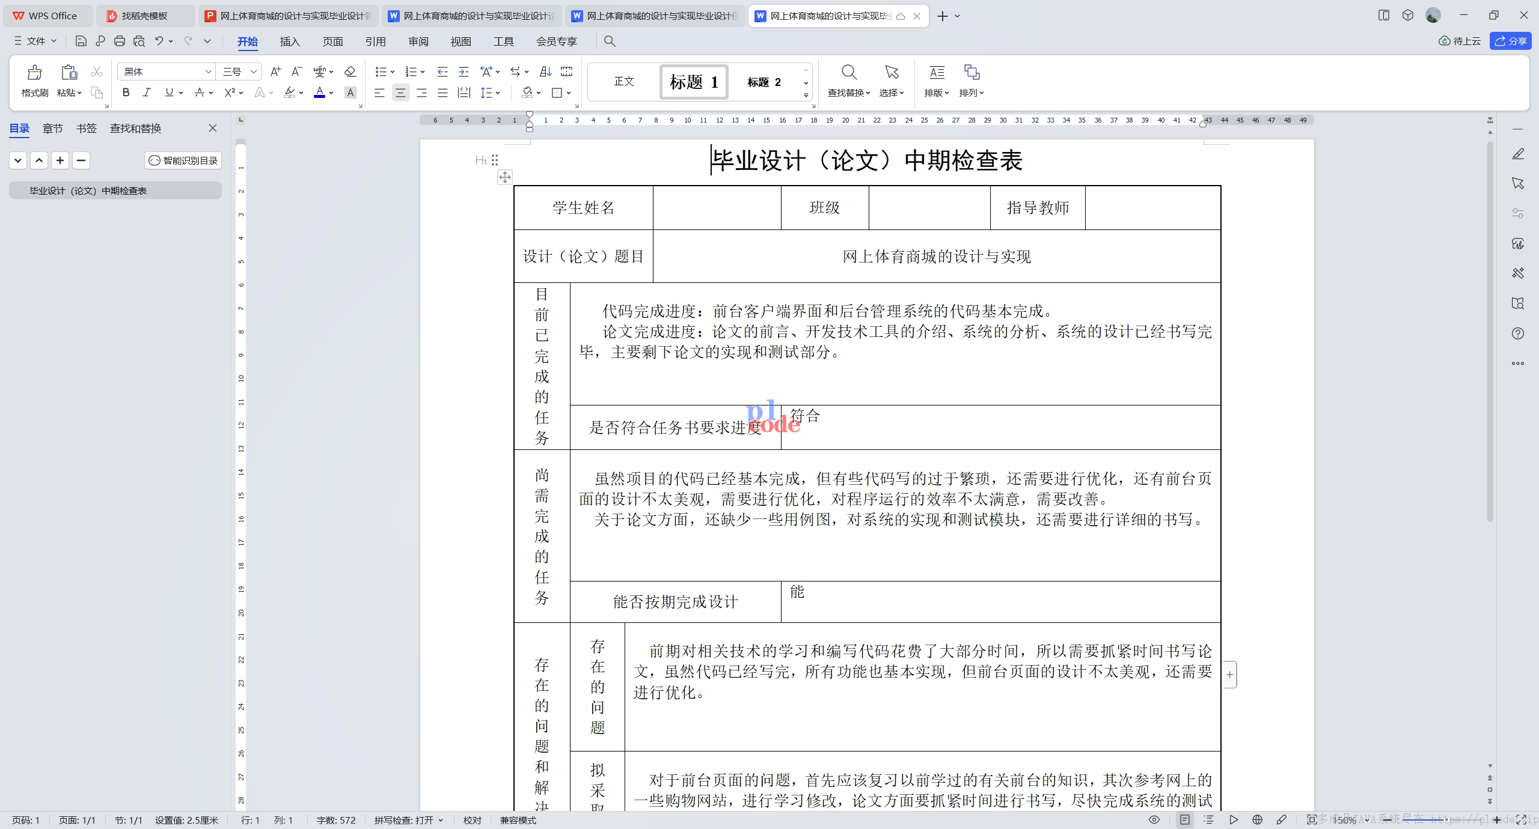The width and height of the screenshot is (1539, 829).
Task: Click the help question mark in sidebar
Action: [x=1518, y=333]
